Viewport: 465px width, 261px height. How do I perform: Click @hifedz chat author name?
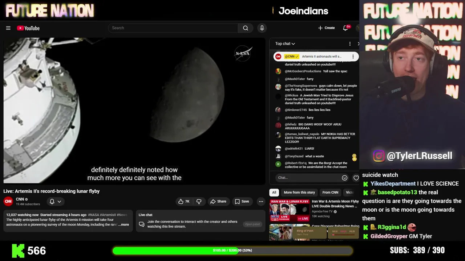click(x=291, y=124)
